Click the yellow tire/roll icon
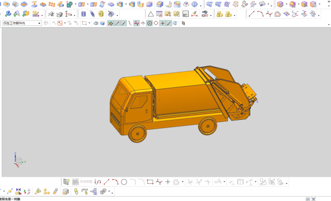Screen dimensions: 331x201 (101, 14)
